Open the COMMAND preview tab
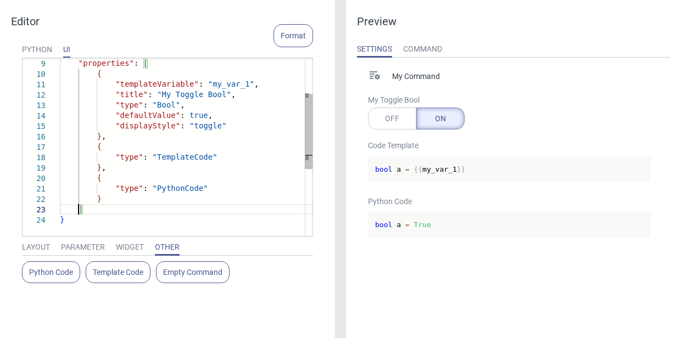The image size is (681, 338). (422, 49)
